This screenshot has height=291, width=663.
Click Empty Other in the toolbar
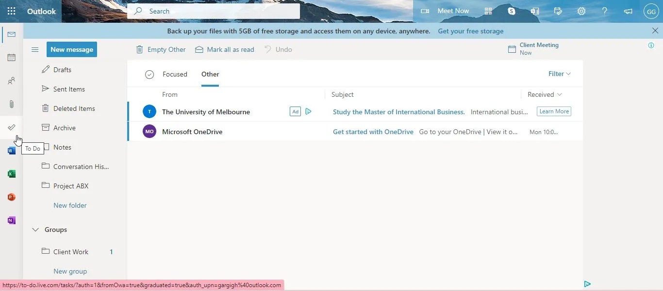(161, 49)
